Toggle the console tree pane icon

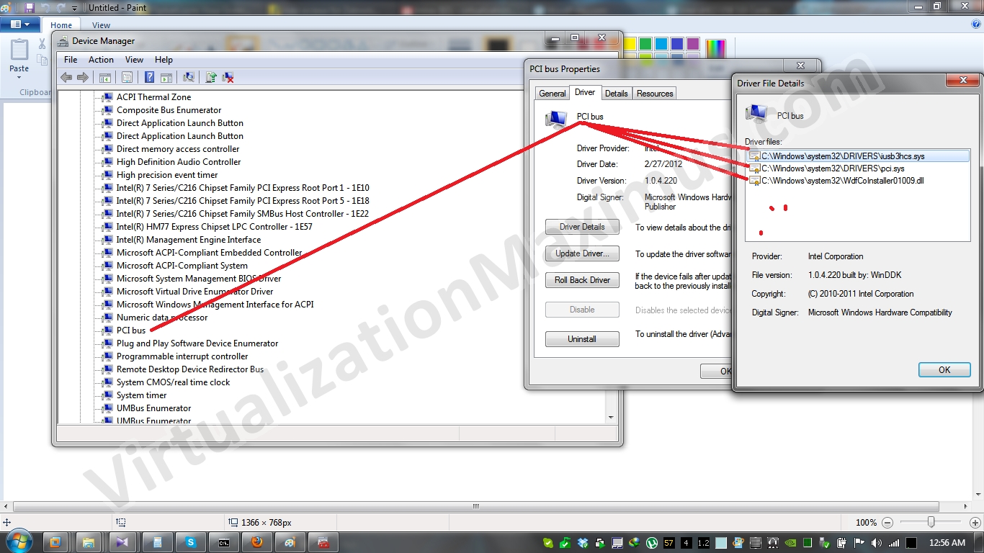105,77
